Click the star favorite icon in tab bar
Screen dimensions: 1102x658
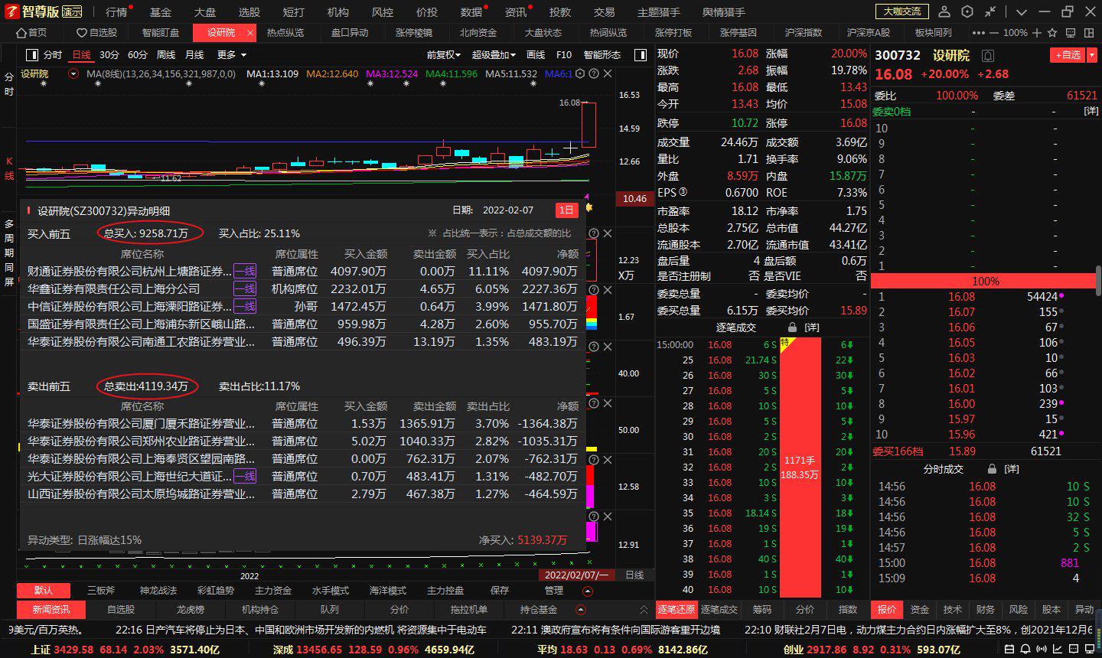(x=1051, y=33)
